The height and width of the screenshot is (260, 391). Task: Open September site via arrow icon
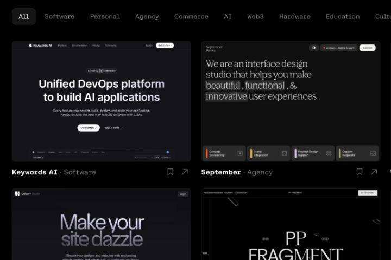click(x=374, y=172)
